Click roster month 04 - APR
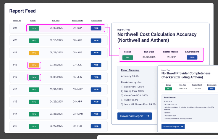The width and height of the screenshot is (218, 139). tap(77, 102)
